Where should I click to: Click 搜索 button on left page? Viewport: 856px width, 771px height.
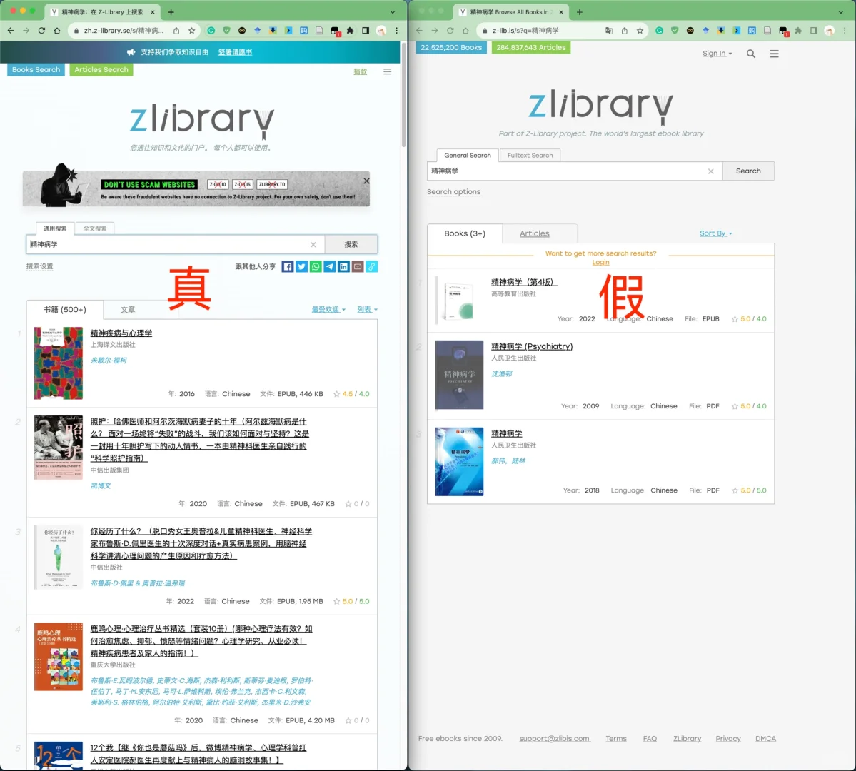(x=351, y=245)
